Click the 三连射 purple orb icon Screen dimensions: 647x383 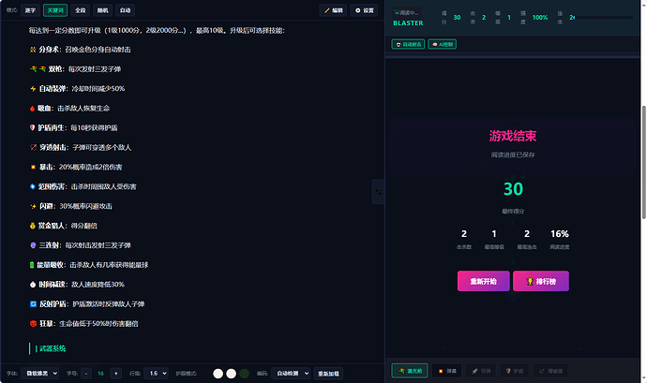pyautogui.click(x=33, y=245)
